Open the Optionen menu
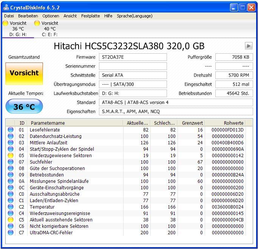 pos(51,16)
